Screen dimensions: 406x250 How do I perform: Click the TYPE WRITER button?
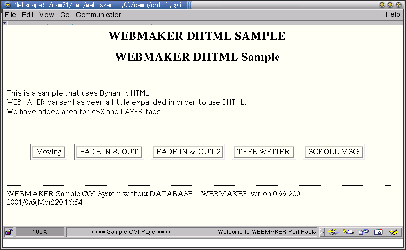coord(263,152)
